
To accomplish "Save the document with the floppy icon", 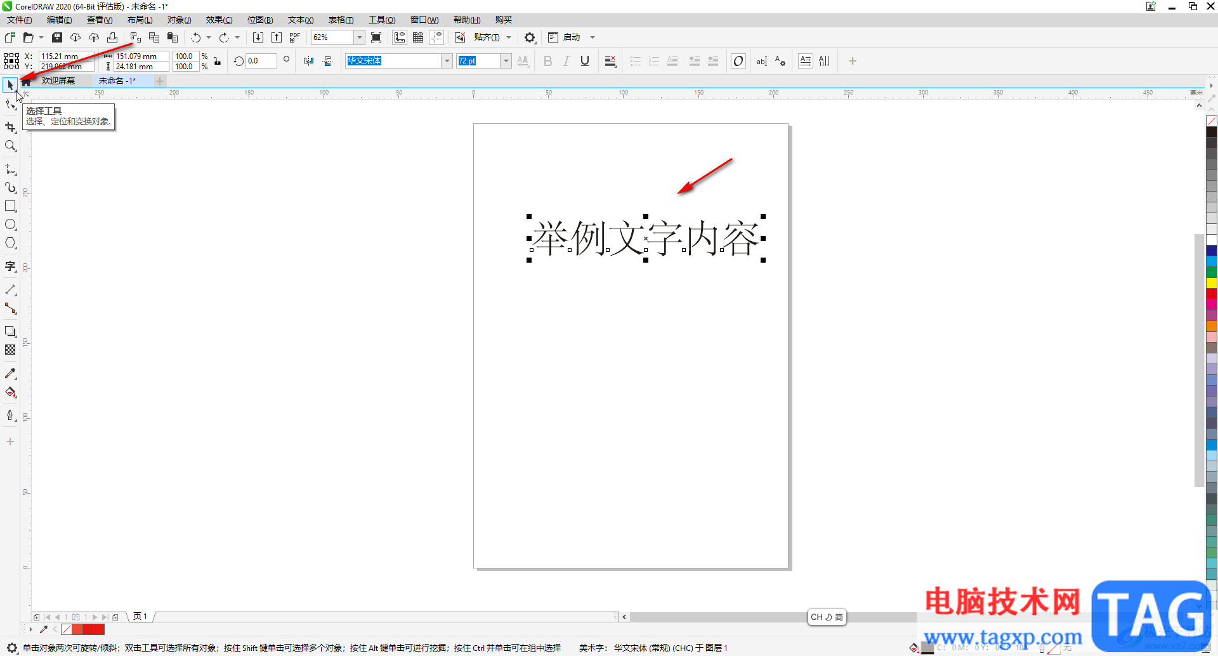I will 57,37.
